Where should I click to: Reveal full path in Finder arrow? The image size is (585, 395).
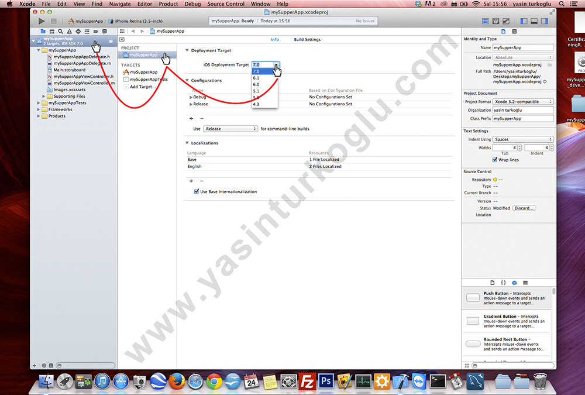point(545,82)
